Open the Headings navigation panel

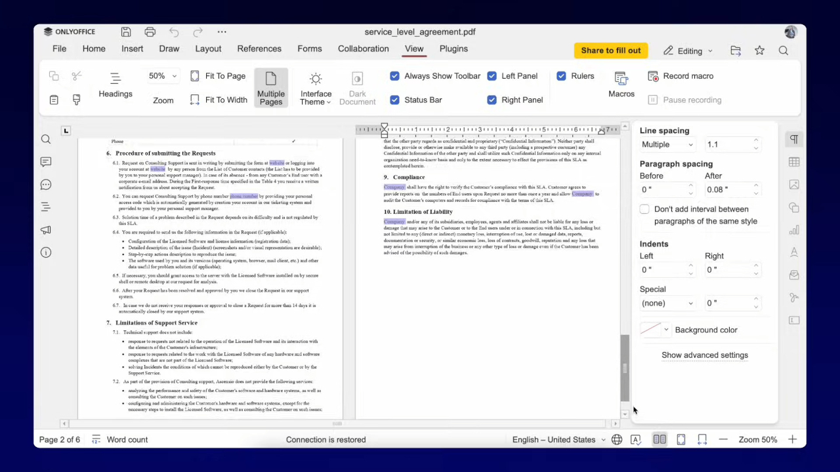pyautogui.click(x=115, y=86)
